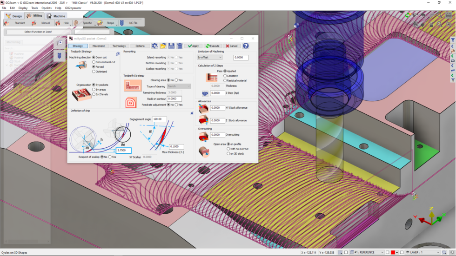Click the NC File shield icon in toolbar
Image resolution: width=456 pixels, height=256 pixels.
(122, 23)
